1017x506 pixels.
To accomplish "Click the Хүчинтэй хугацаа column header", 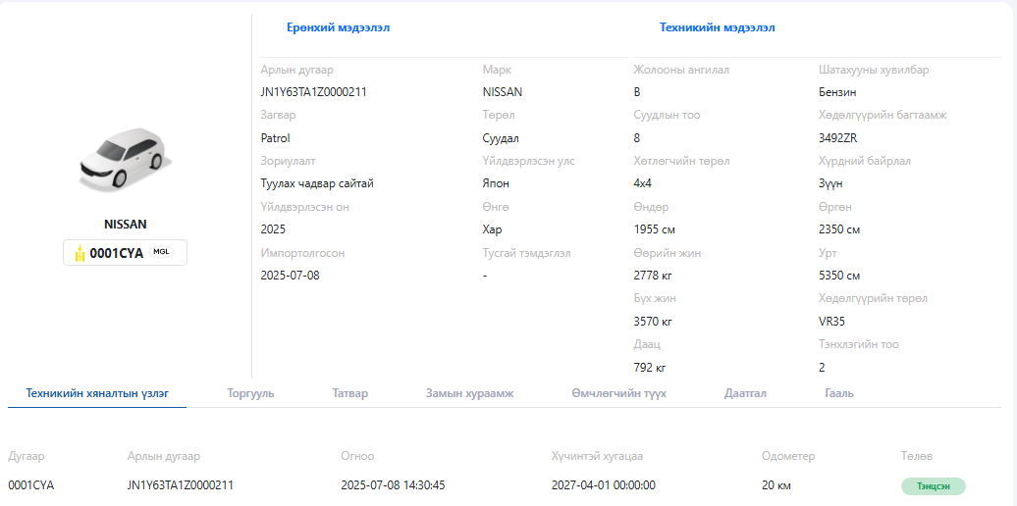I will [597, 456].
